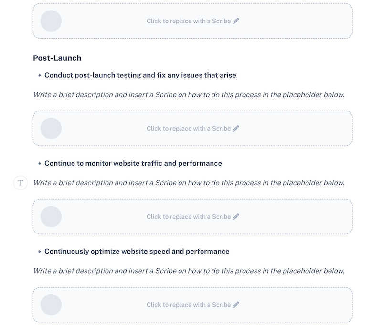382x333 pixels.
Task: Click the pencil icon under the optimize speed bullet
Action: [x=236, y=305]
